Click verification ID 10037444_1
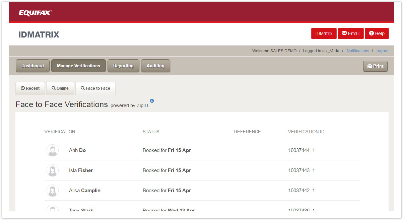403x220 pixels. (x=301, y=150)
